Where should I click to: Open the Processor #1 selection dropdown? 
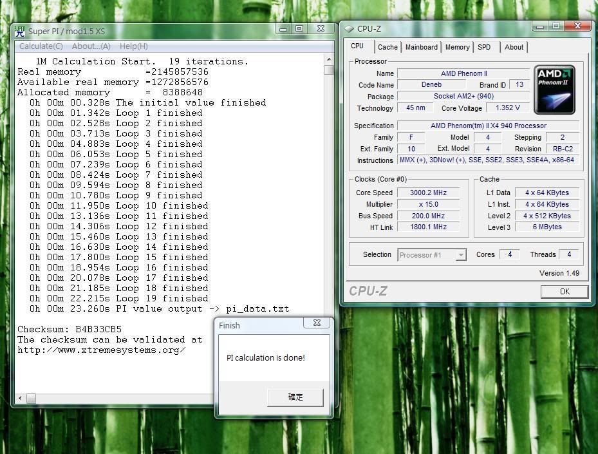click(x=432, y=255)
